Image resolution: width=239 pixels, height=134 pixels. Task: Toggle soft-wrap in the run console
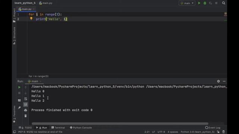point(25,99)
